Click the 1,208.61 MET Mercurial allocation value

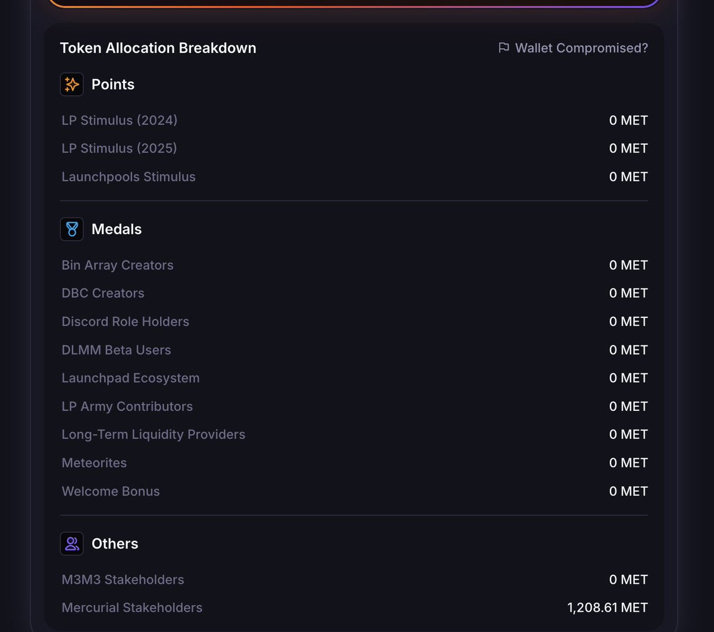tap(607, 608)
